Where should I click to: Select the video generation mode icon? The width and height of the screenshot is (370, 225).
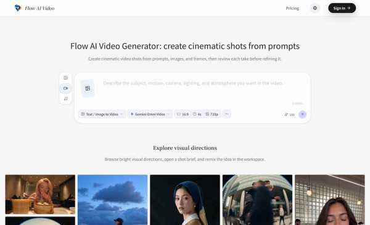[x=65, y=88]
